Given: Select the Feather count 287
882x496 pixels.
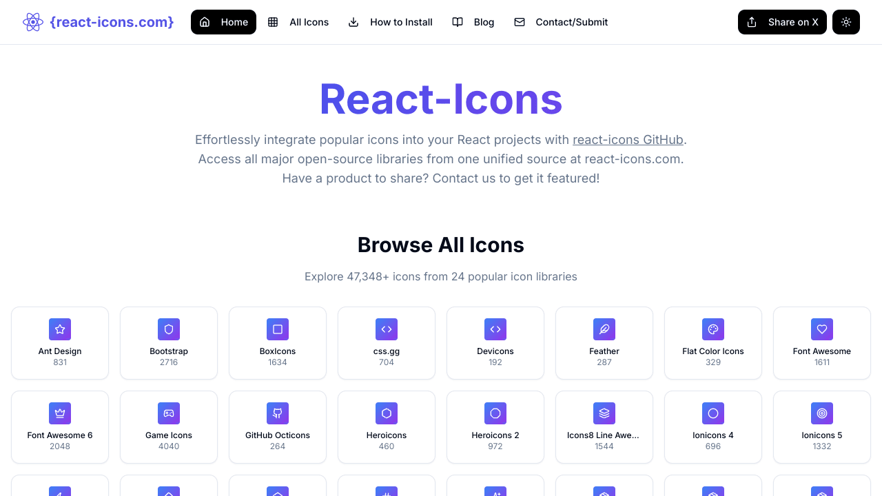Looking at the screenshot, I should (604, 362).
